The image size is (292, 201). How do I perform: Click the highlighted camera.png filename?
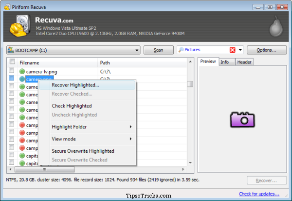(39, 79)
